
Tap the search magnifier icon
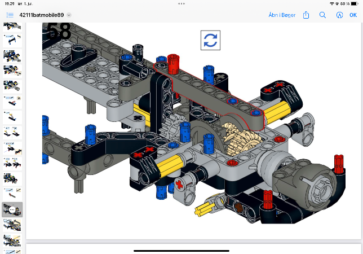323,15
